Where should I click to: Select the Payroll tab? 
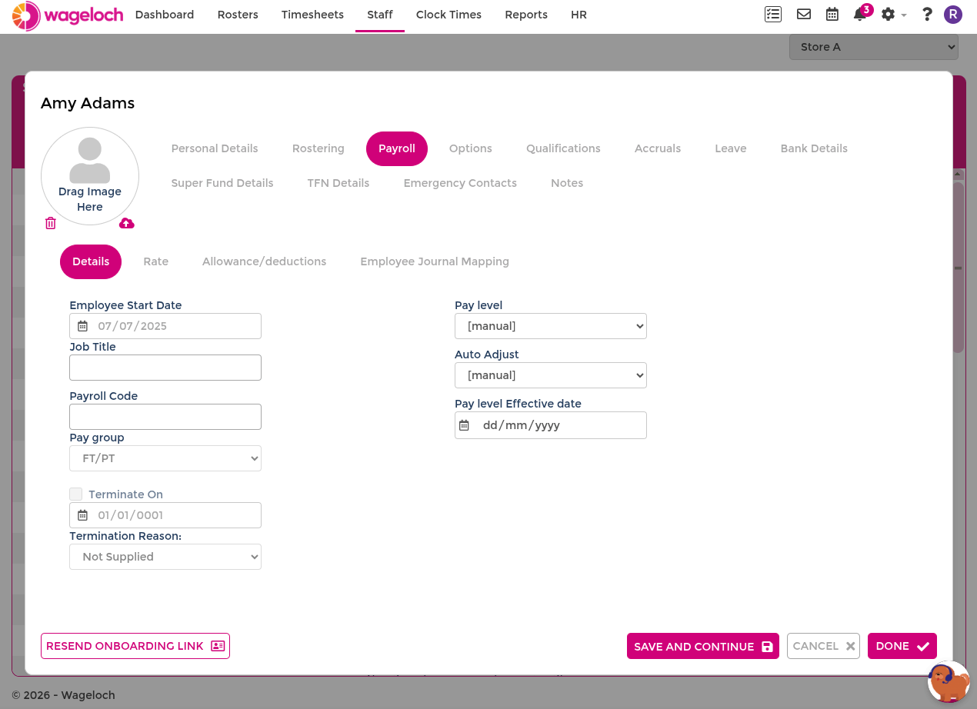(397, 148)
